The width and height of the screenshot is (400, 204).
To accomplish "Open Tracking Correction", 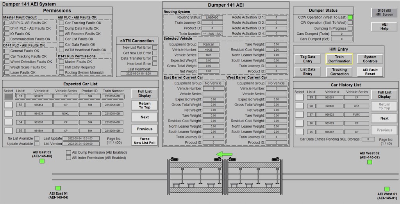I will tap(339, 72).
